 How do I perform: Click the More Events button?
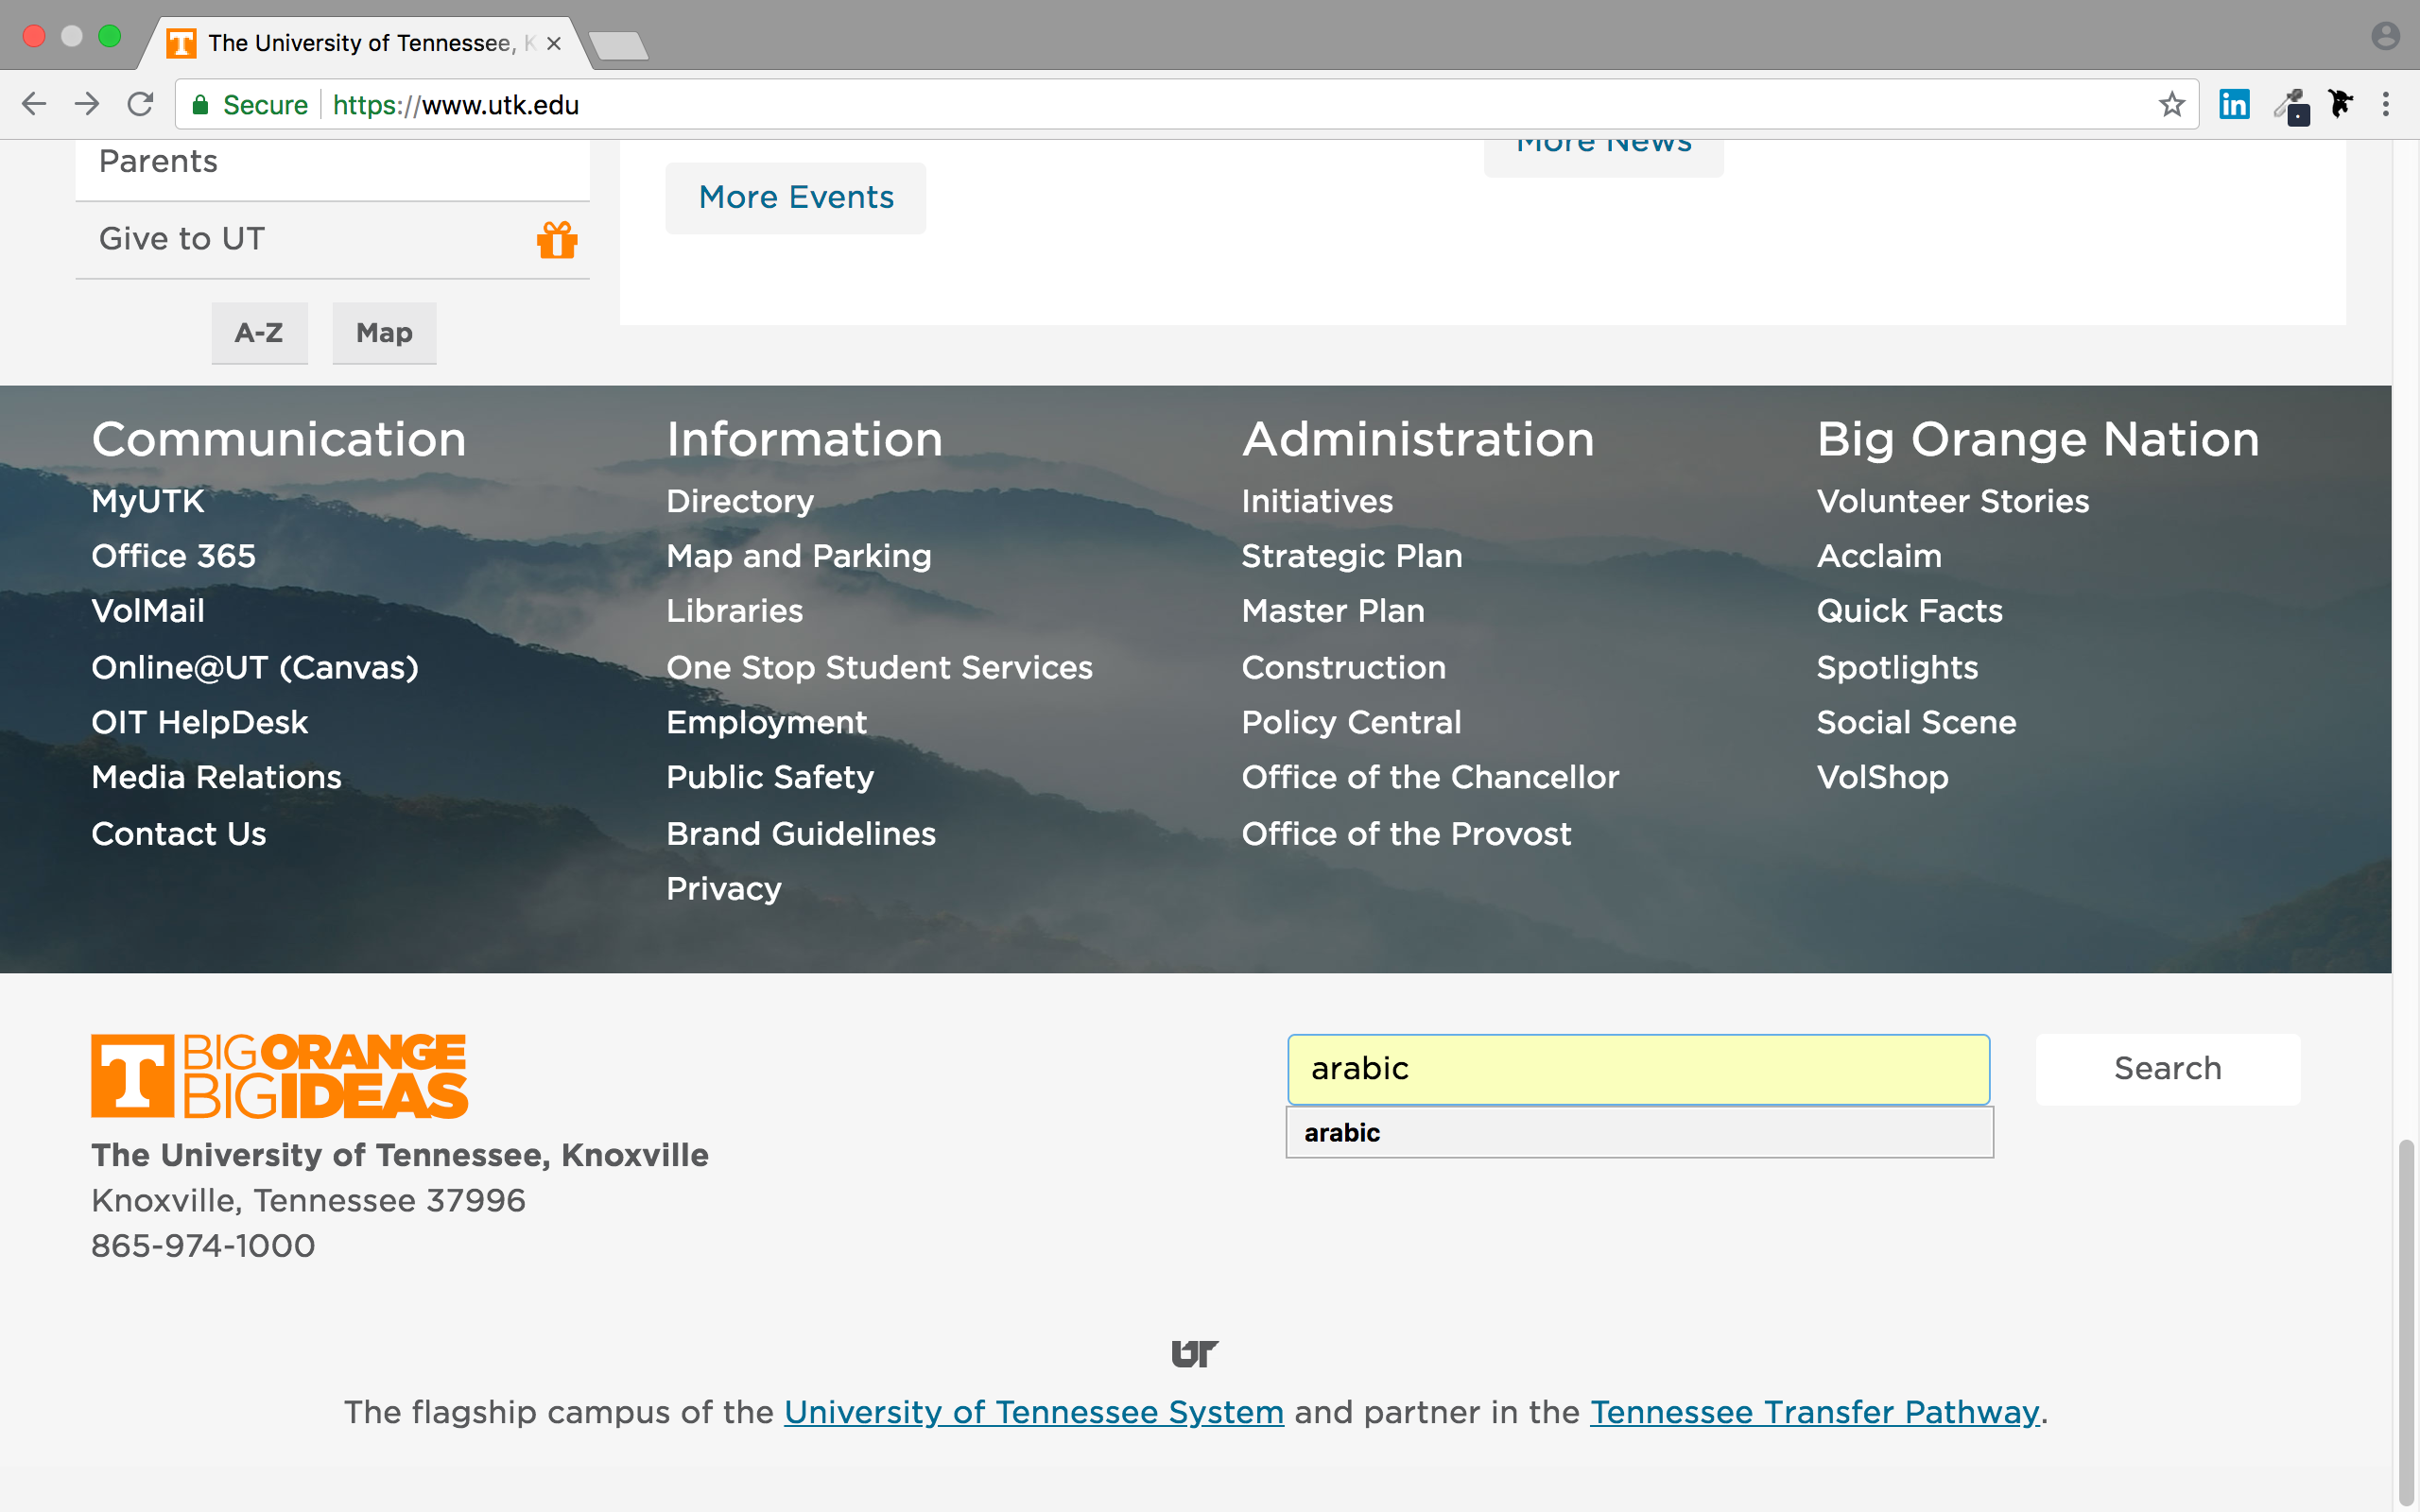coord(796,197)
